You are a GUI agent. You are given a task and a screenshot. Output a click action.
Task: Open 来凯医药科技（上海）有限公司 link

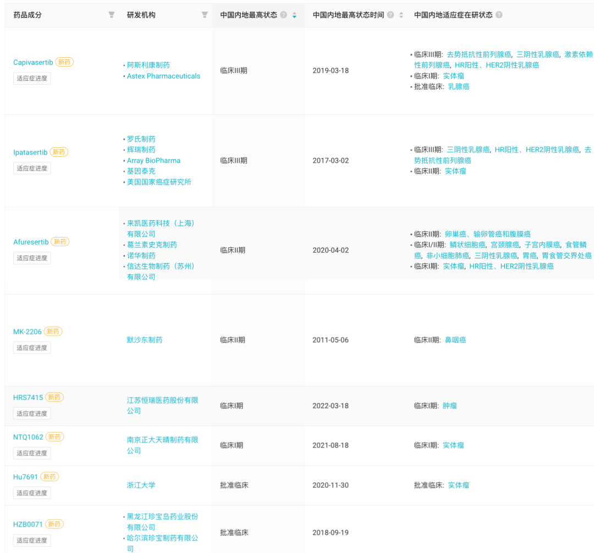click(161, 229)
